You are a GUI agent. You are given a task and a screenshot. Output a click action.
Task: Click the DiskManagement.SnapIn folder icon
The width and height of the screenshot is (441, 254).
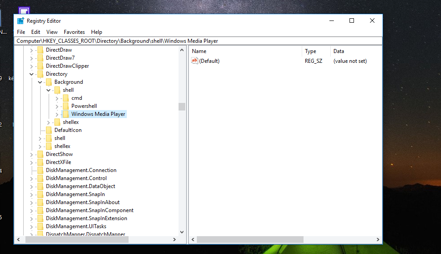(x=40, y=194)
